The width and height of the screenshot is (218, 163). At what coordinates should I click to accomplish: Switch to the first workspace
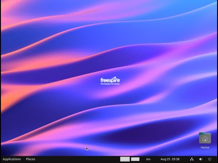[x=125, y=159]
